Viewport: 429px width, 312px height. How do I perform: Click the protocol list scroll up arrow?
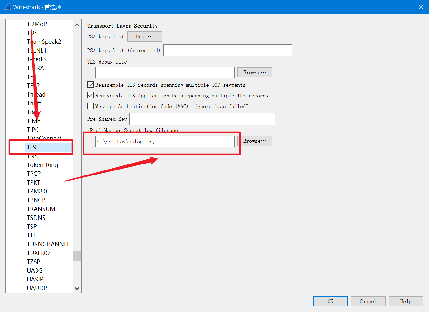pos(77,24)
